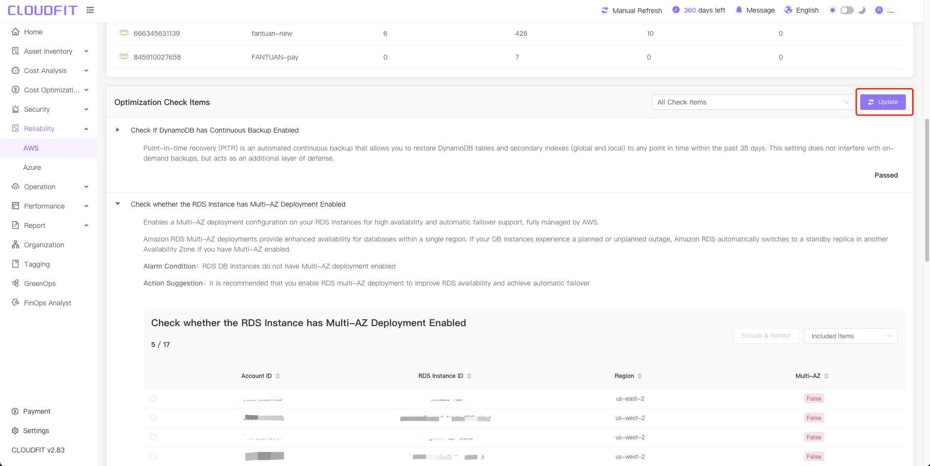This screenshot has height=466, width=930.
Task: Click the Organization hierarchy icon
Action: click(16, 245)
